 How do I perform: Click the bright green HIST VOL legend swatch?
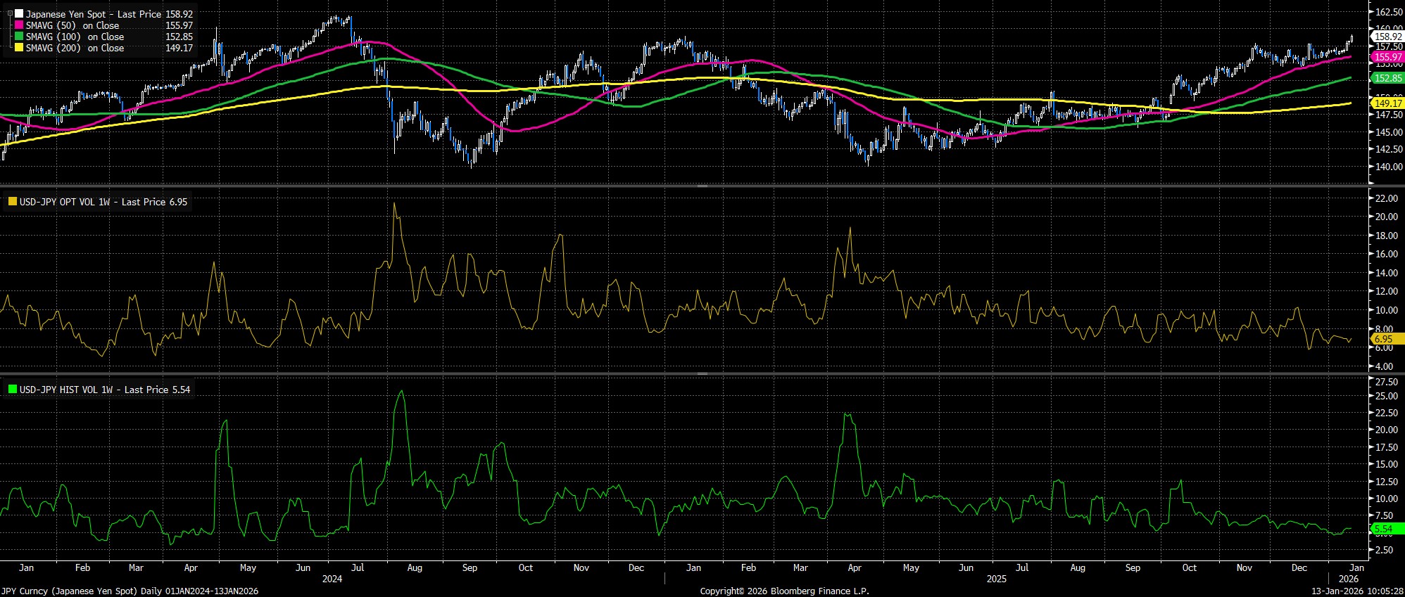12,390
